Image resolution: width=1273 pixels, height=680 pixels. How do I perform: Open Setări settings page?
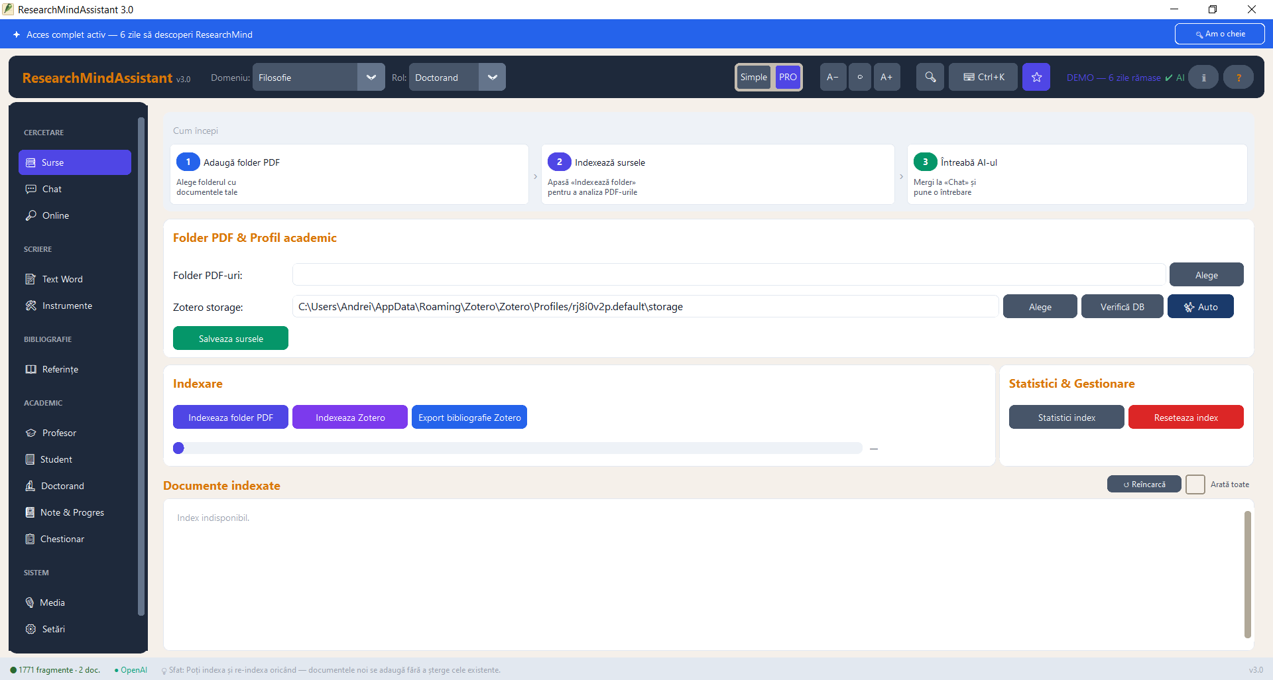(x=75, y=629)
